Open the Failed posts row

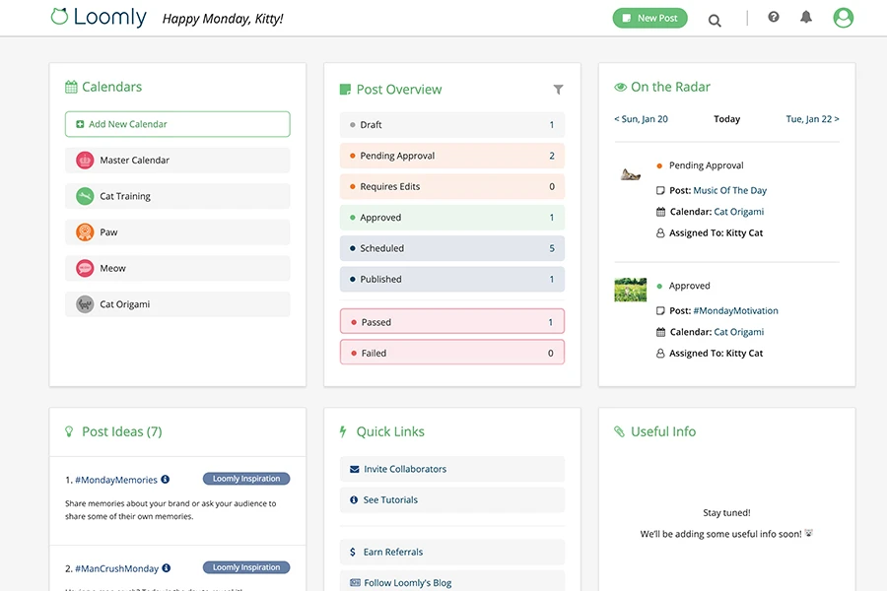click(x=452, y=353)
